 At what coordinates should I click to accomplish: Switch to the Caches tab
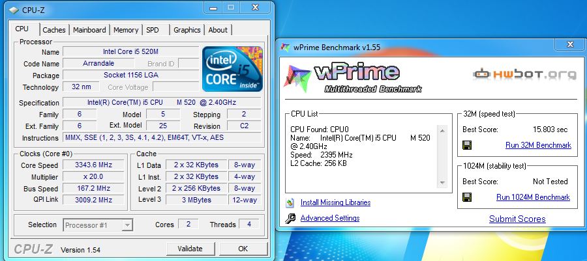pyautogui.click(x=54, y=30)
